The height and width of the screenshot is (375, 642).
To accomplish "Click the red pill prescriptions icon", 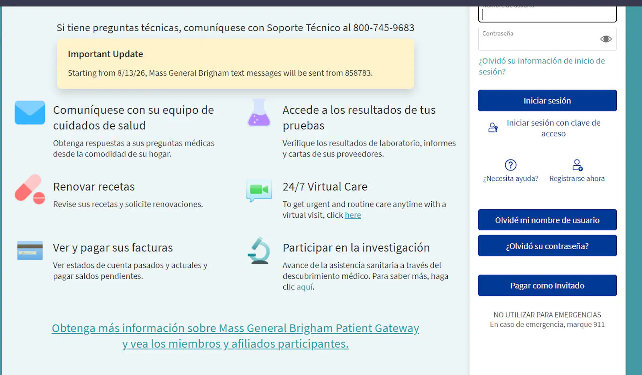I will click(30, 189).
